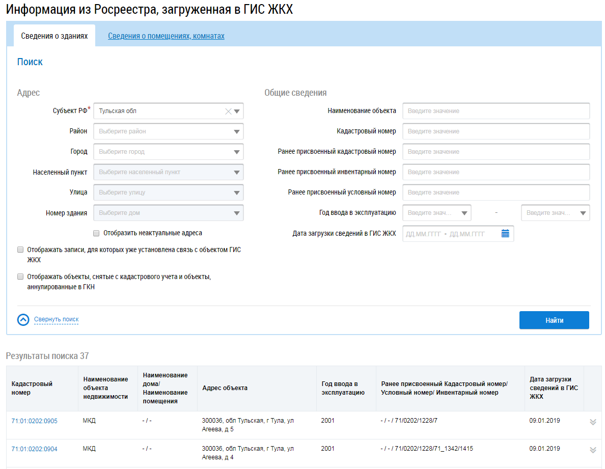Expand row details for 71:01:0202:0904
The image size is (605, 469).
(592, 450)
